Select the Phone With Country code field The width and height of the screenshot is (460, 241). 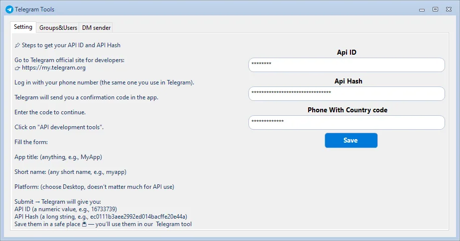click(346, 122)
